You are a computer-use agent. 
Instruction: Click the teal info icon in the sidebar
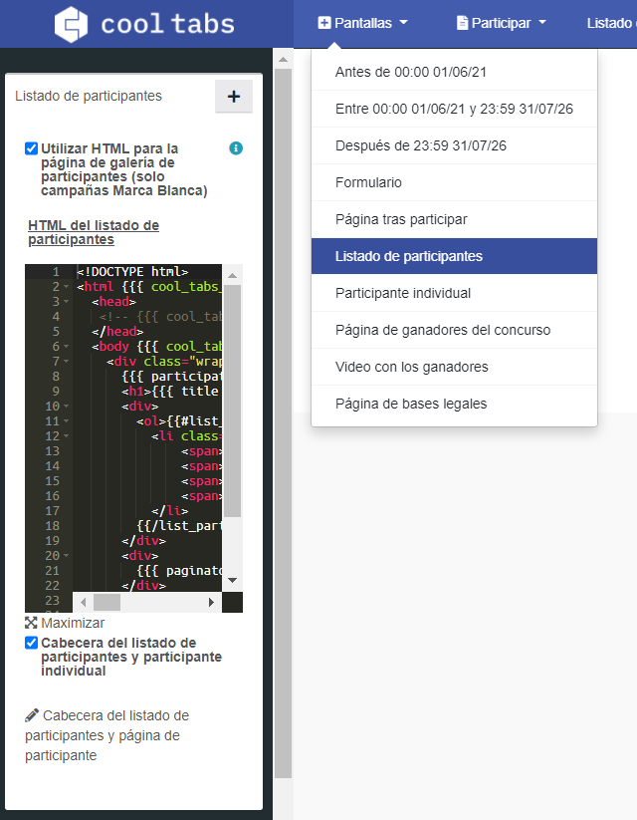pos(236,148)
